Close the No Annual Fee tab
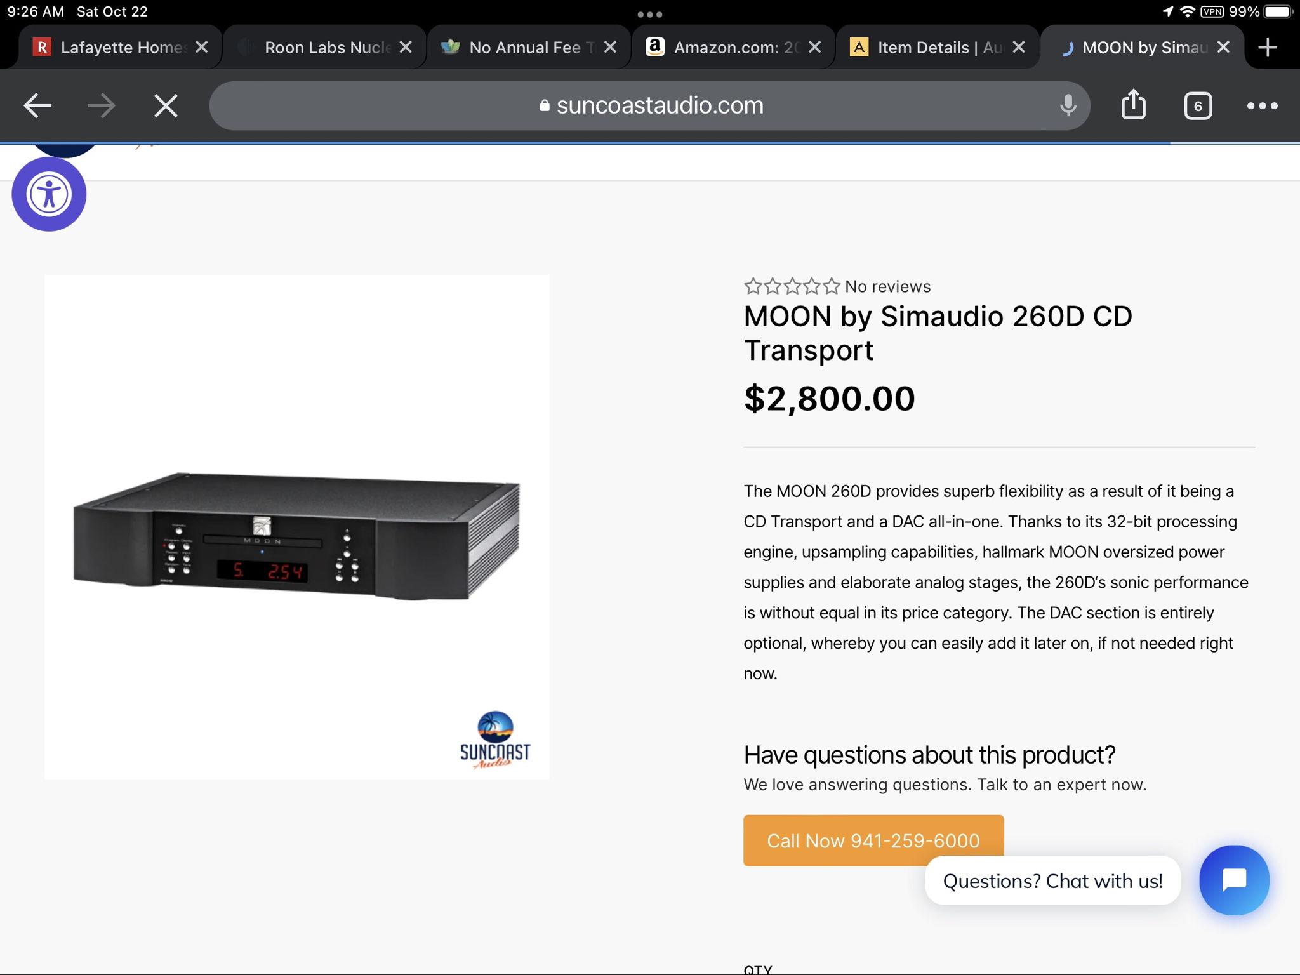This screenshot has height=975, width=1300. pos(610,48)
